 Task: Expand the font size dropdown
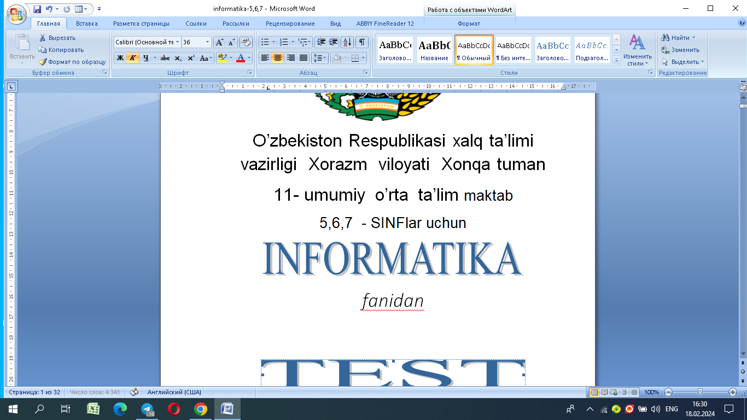[x=207, y=42]
